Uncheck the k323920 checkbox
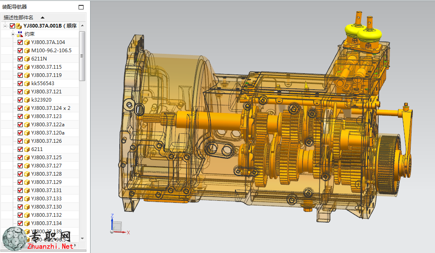This screenshot has width=435, height=253. [20, 100]
